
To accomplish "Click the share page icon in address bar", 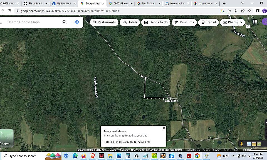I will pyautogui.click(x=243, y=11).
